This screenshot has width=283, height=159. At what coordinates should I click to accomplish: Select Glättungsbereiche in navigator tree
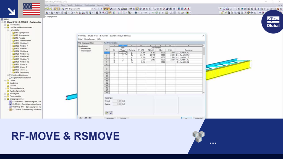pyautogui.click(x=17, y=88)
